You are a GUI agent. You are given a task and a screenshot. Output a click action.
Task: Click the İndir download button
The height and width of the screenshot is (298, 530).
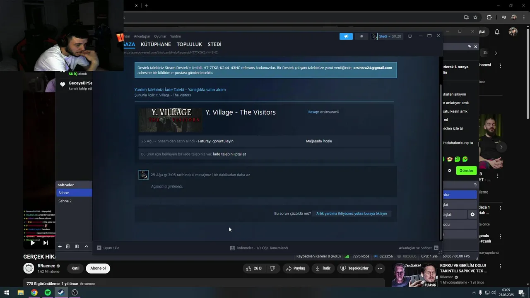(x=323, y=268)
